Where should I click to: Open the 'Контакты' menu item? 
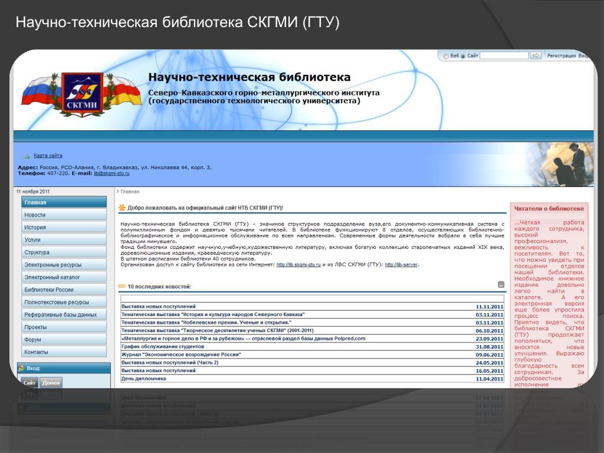coord(64,352)
